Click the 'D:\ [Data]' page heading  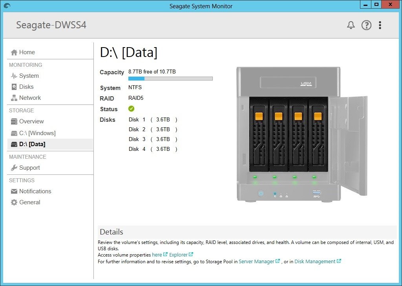click(129, 53)
